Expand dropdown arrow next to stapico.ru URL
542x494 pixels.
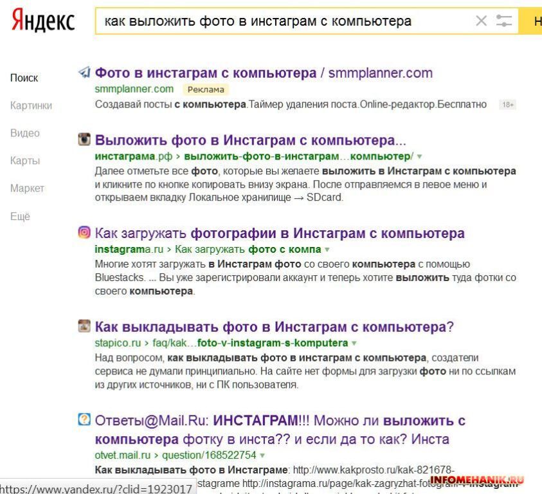354,343
